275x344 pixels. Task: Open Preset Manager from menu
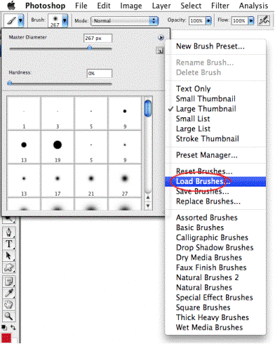[215, 155]
